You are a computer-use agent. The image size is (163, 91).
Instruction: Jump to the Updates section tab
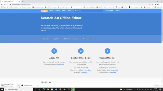57,39
